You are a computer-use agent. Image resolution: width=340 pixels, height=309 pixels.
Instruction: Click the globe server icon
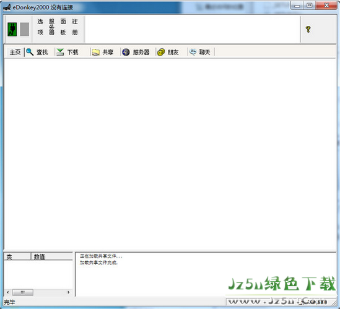point(126,52)
